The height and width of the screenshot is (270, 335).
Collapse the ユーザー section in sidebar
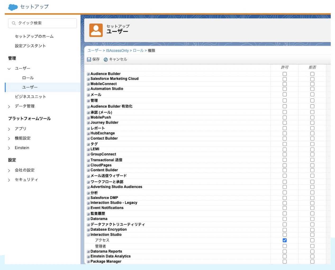click(9, 69)
